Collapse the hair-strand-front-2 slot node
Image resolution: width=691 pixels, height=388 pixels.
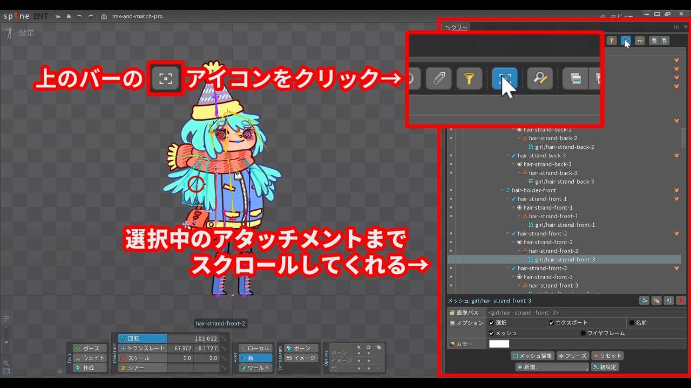(x=513, y=242)
